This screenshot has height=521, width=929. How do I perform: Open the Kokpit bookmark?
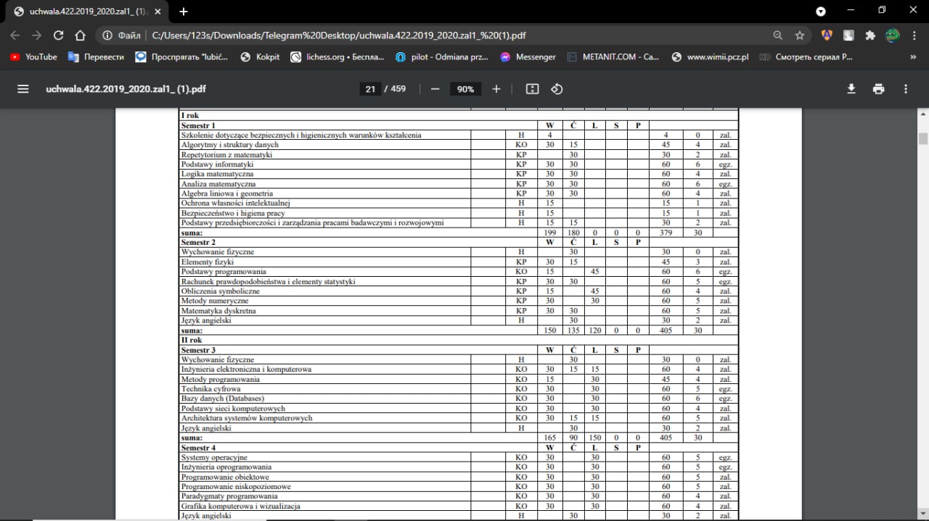pyautogui.click(x=260, y=57)
